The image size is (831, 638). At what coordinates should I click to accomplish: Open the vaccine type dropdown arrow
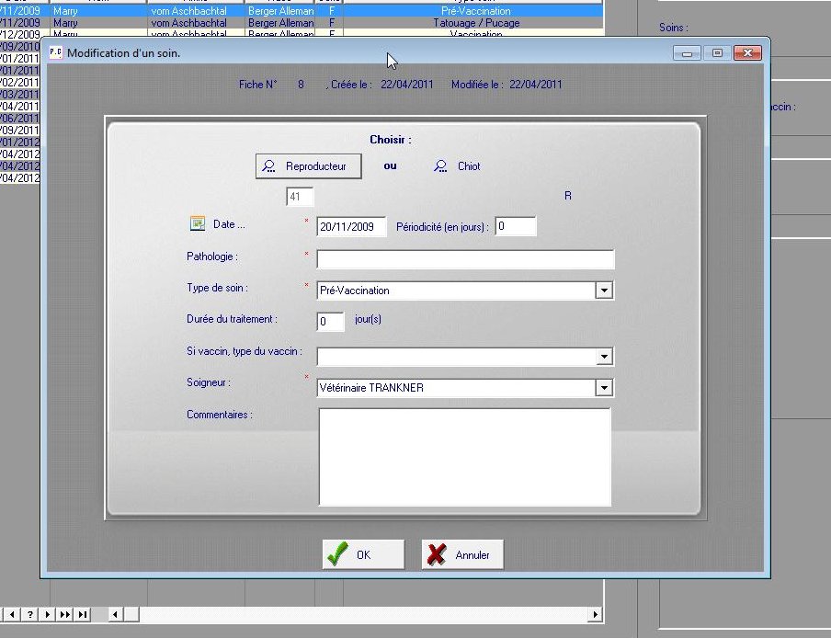point(604,356)
